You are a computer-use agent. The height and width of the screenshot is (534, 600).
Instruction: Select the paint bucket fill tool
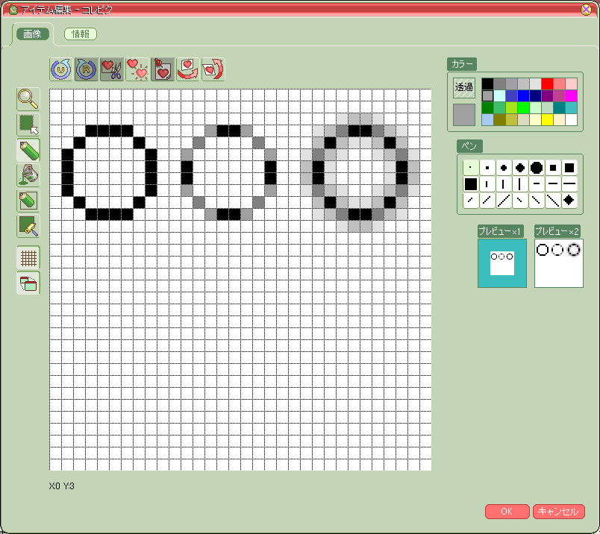pyautogui.click(x=28, y=175)
